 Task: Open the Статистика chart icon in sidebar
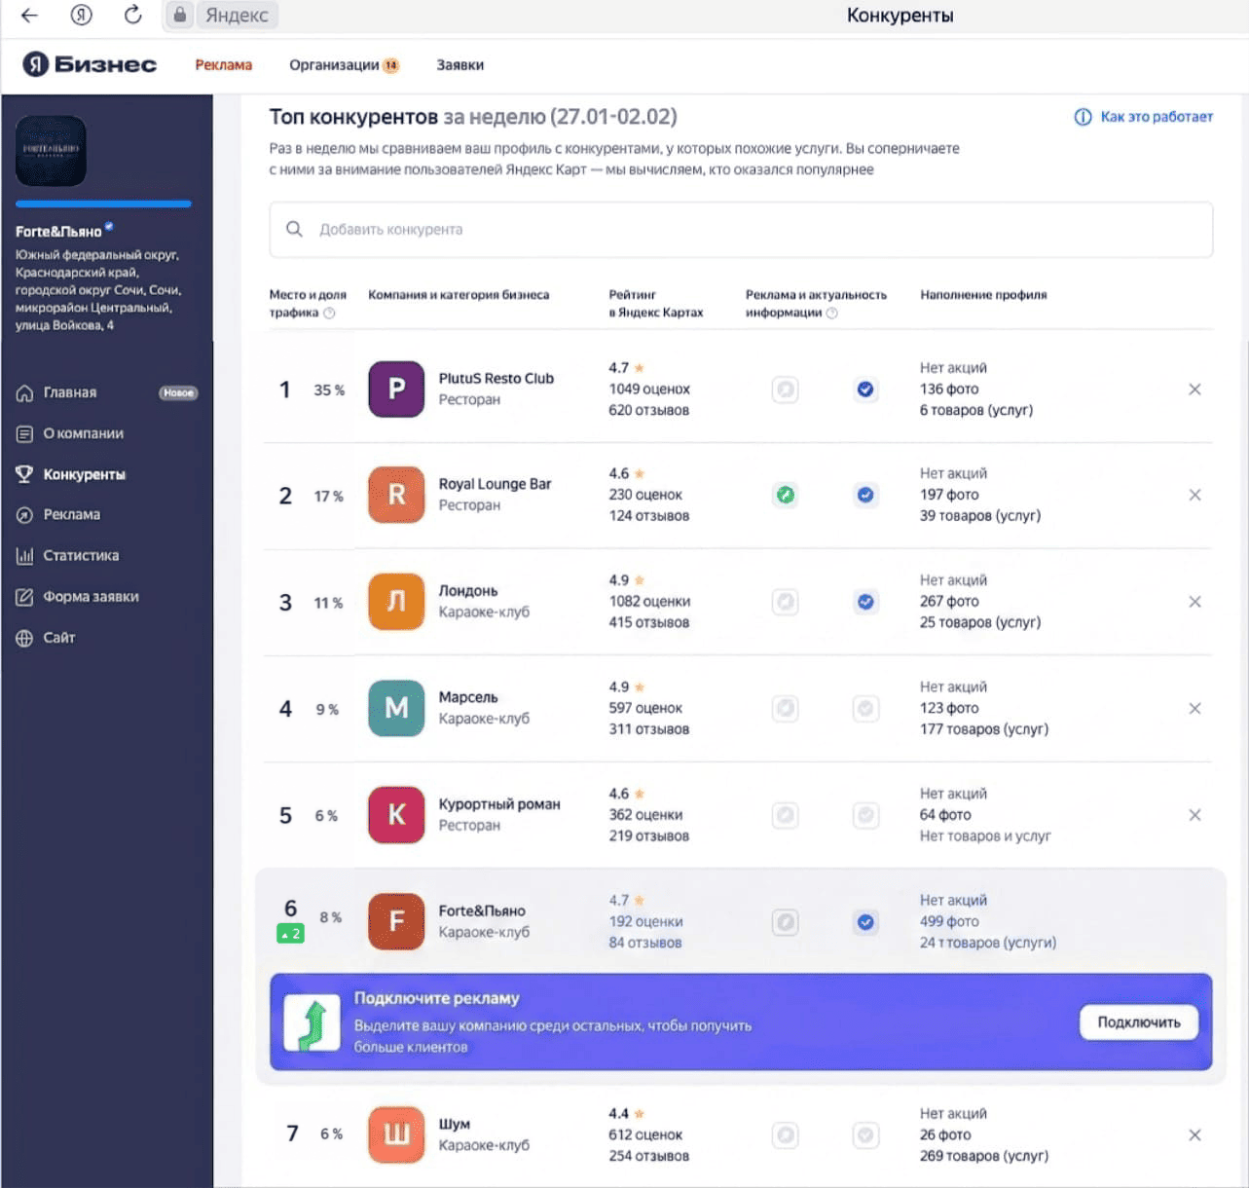coord(24,556)
